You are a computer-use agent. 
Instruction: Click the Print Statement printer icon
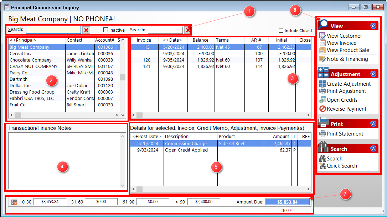[322, 134]
